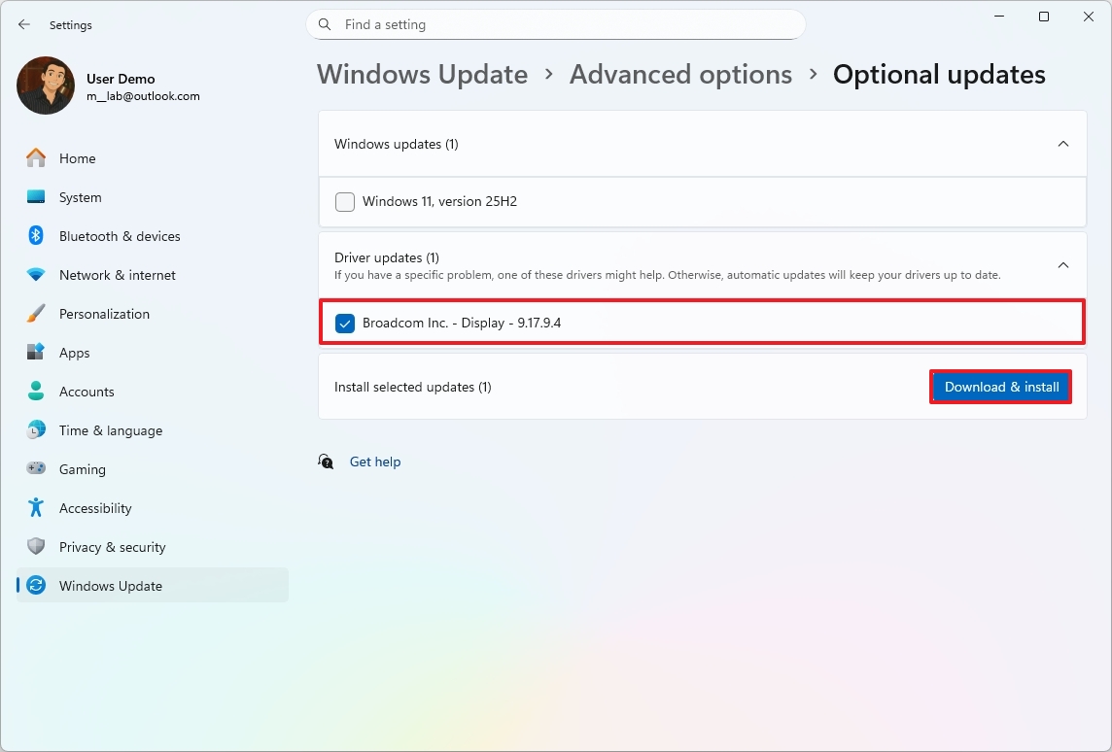The image size is (1112, 752).
Task: Click the Find a setting search field
Action: pos(555,24)
